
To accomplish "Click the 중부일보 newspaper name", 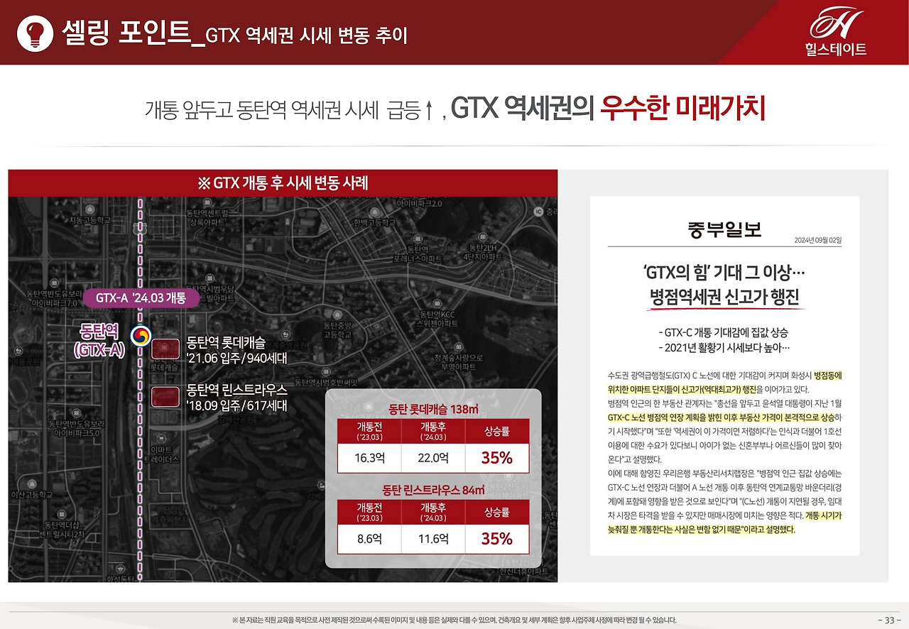I will 725,229.
